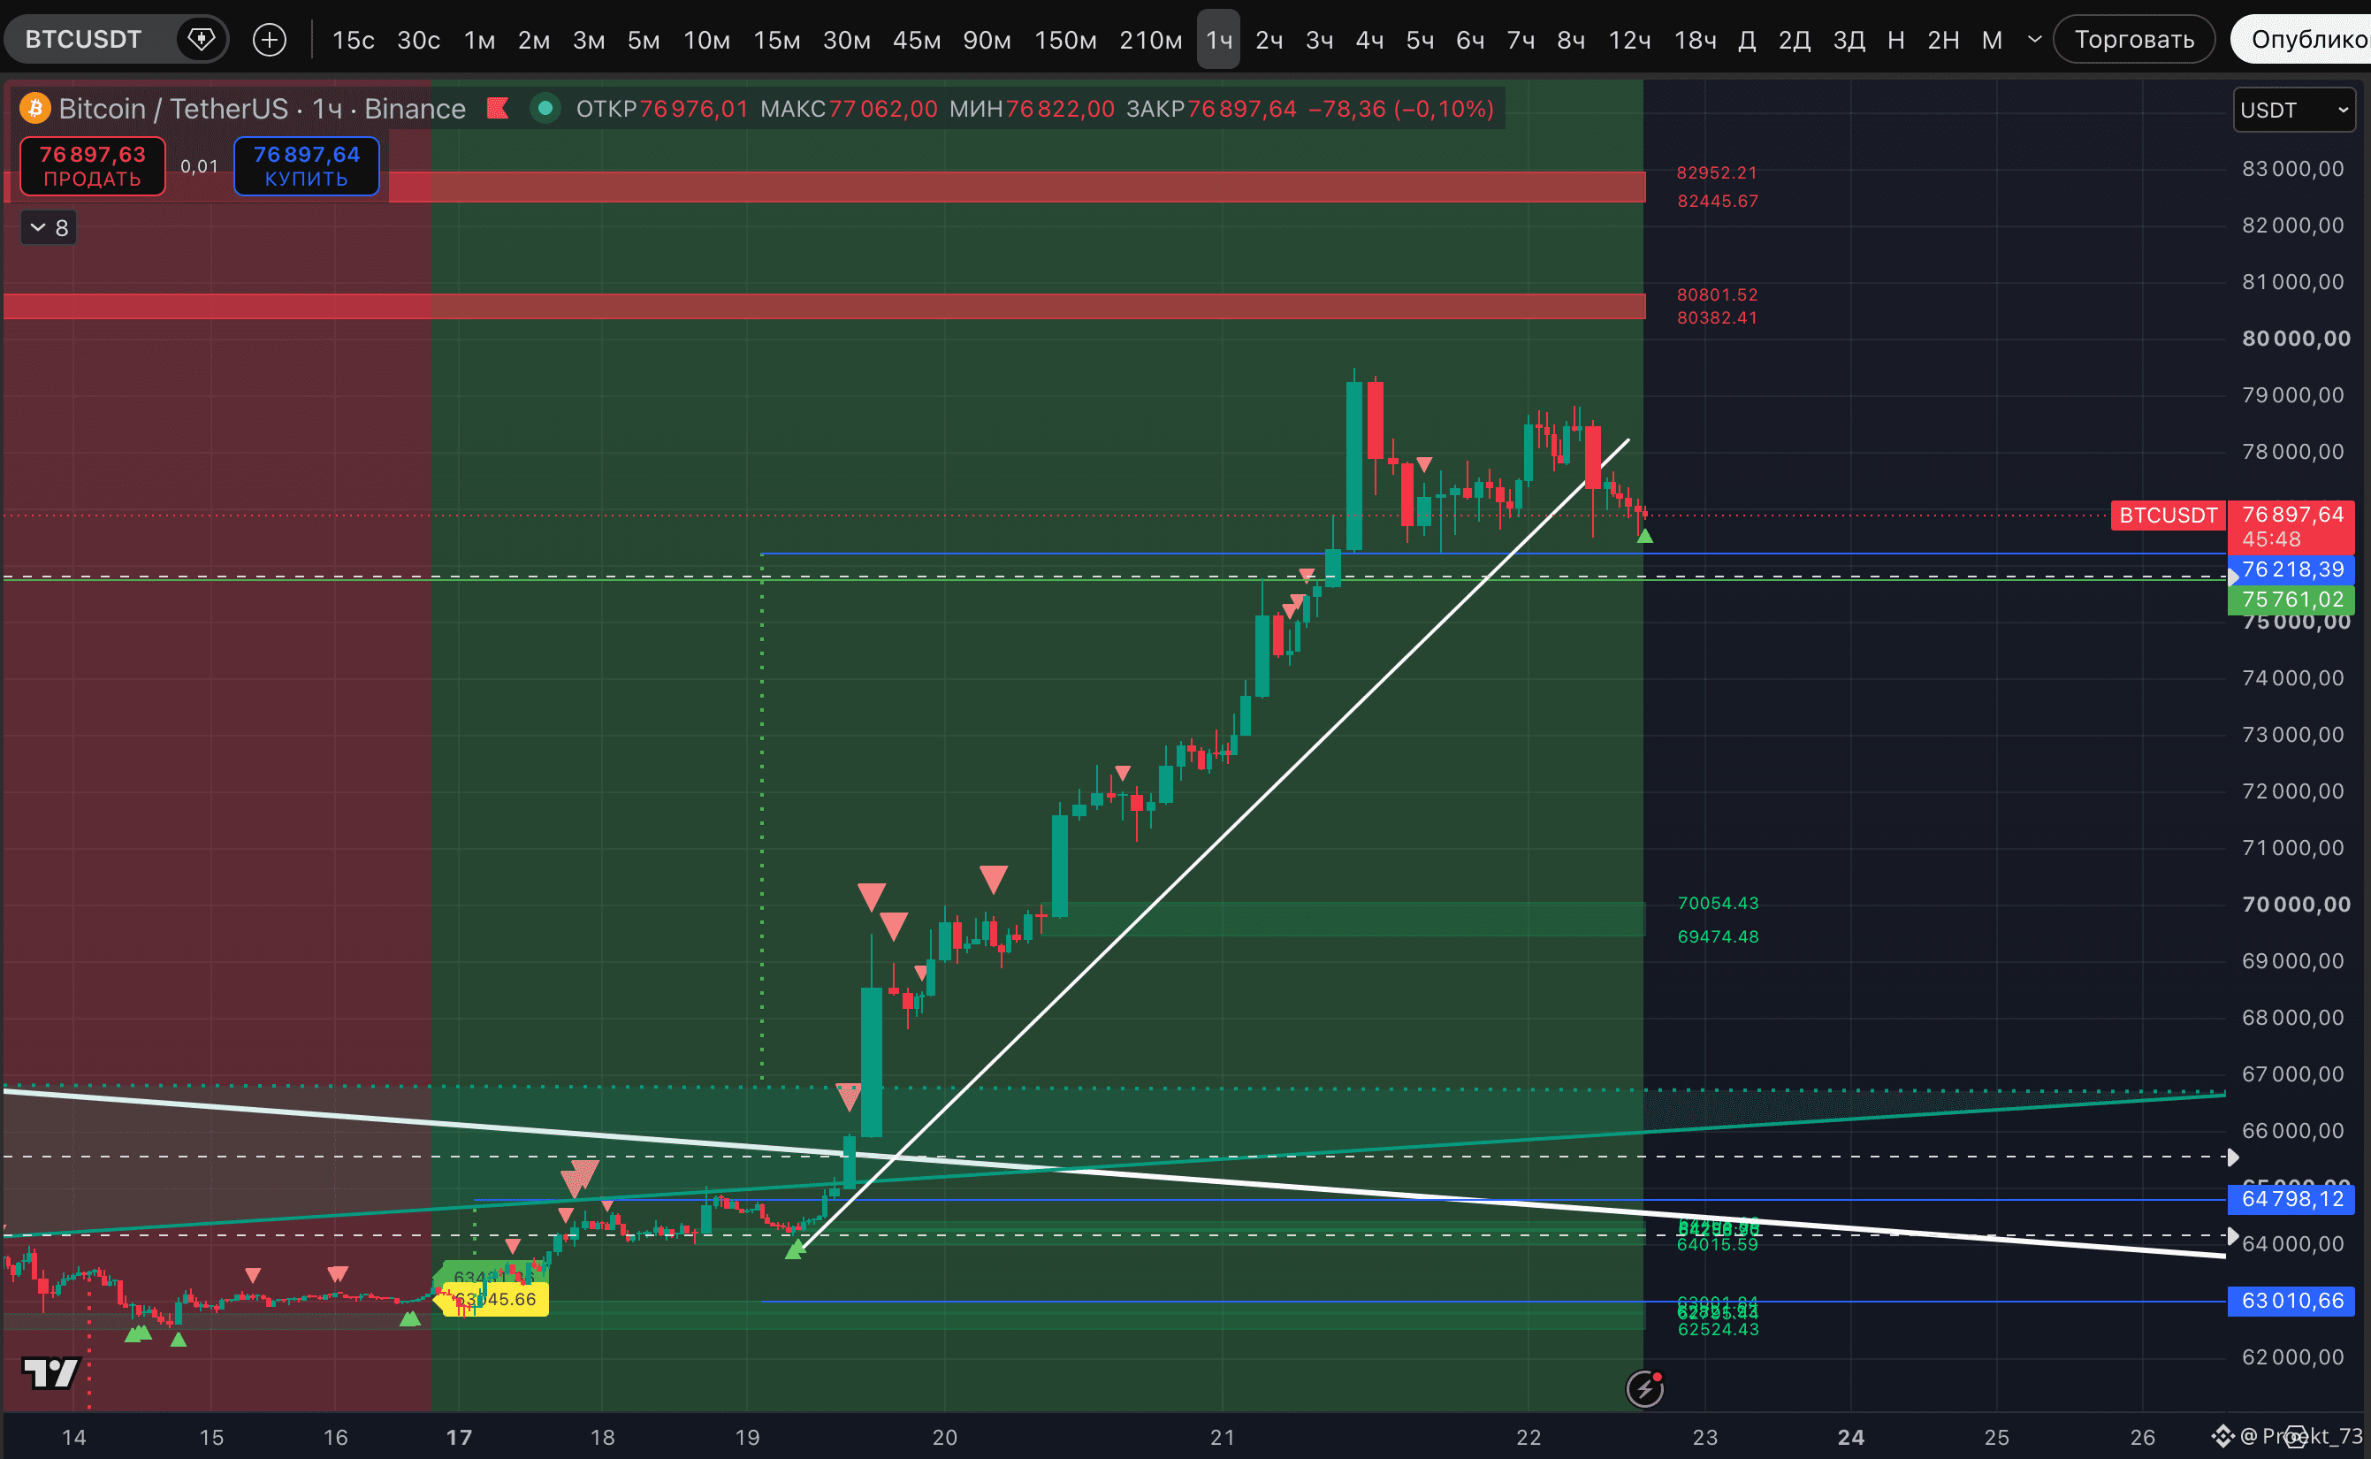
Task: Select the 90м interval
Action: tap(987, 40)
